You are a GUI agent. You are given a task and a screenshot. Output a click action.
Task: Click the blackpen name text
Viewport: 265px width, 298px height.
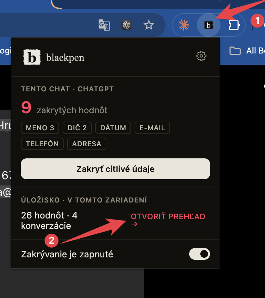pyautogui.click(x=65, y=58)
